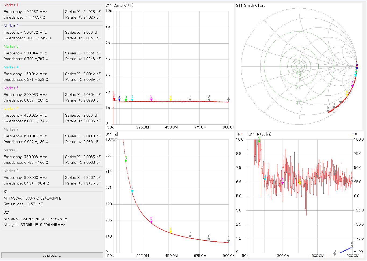The height and width of the screenshot is (261, 367).
Task: Click yellow marker 6 in R+jX chart
Action: click(x=300, y=183)
